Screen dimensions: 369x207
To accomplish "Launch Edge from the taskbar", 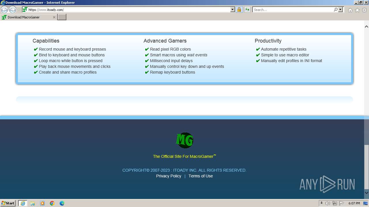I will coord(62,203).
